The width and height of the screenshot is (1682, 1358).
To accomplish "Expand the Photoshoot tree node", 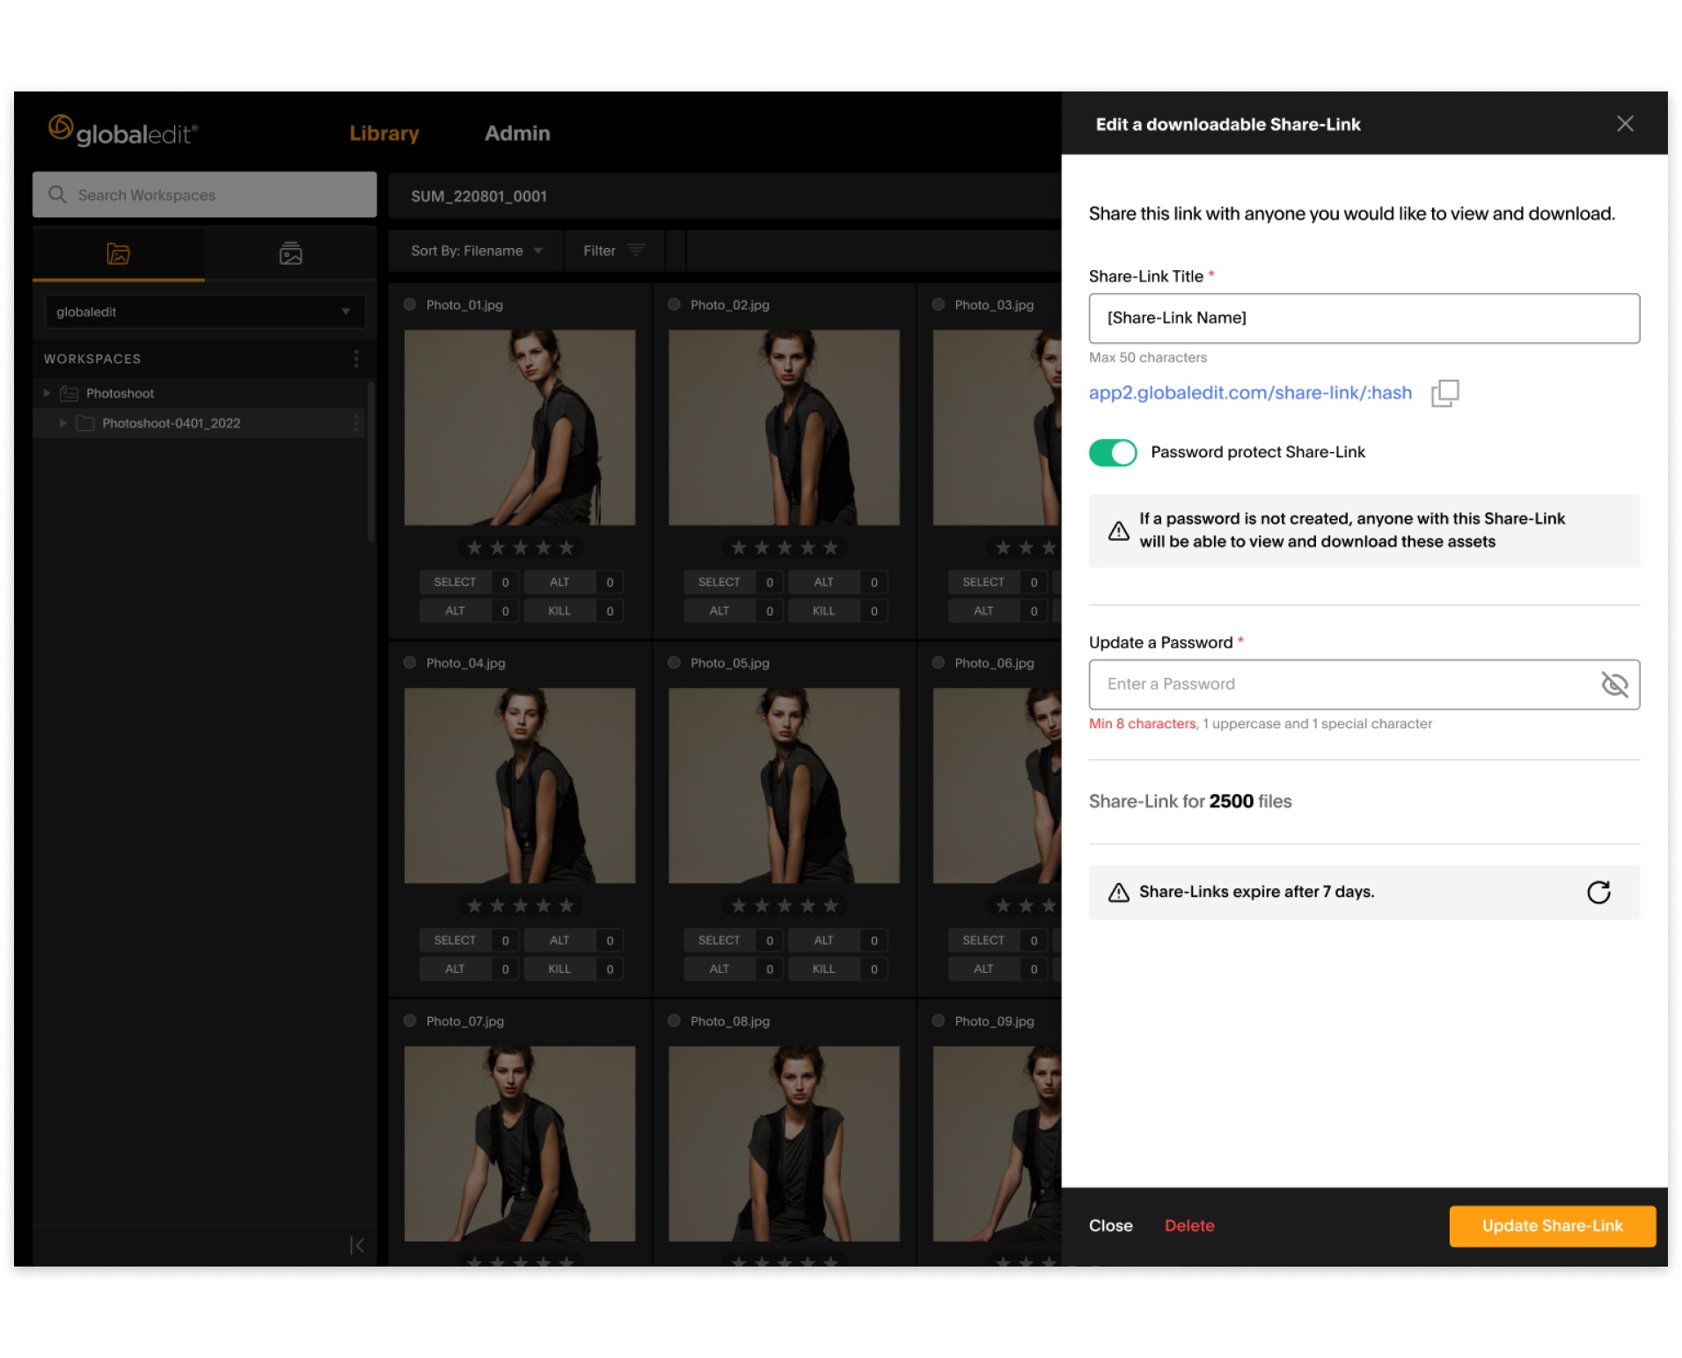I will (x=47, y=393).
